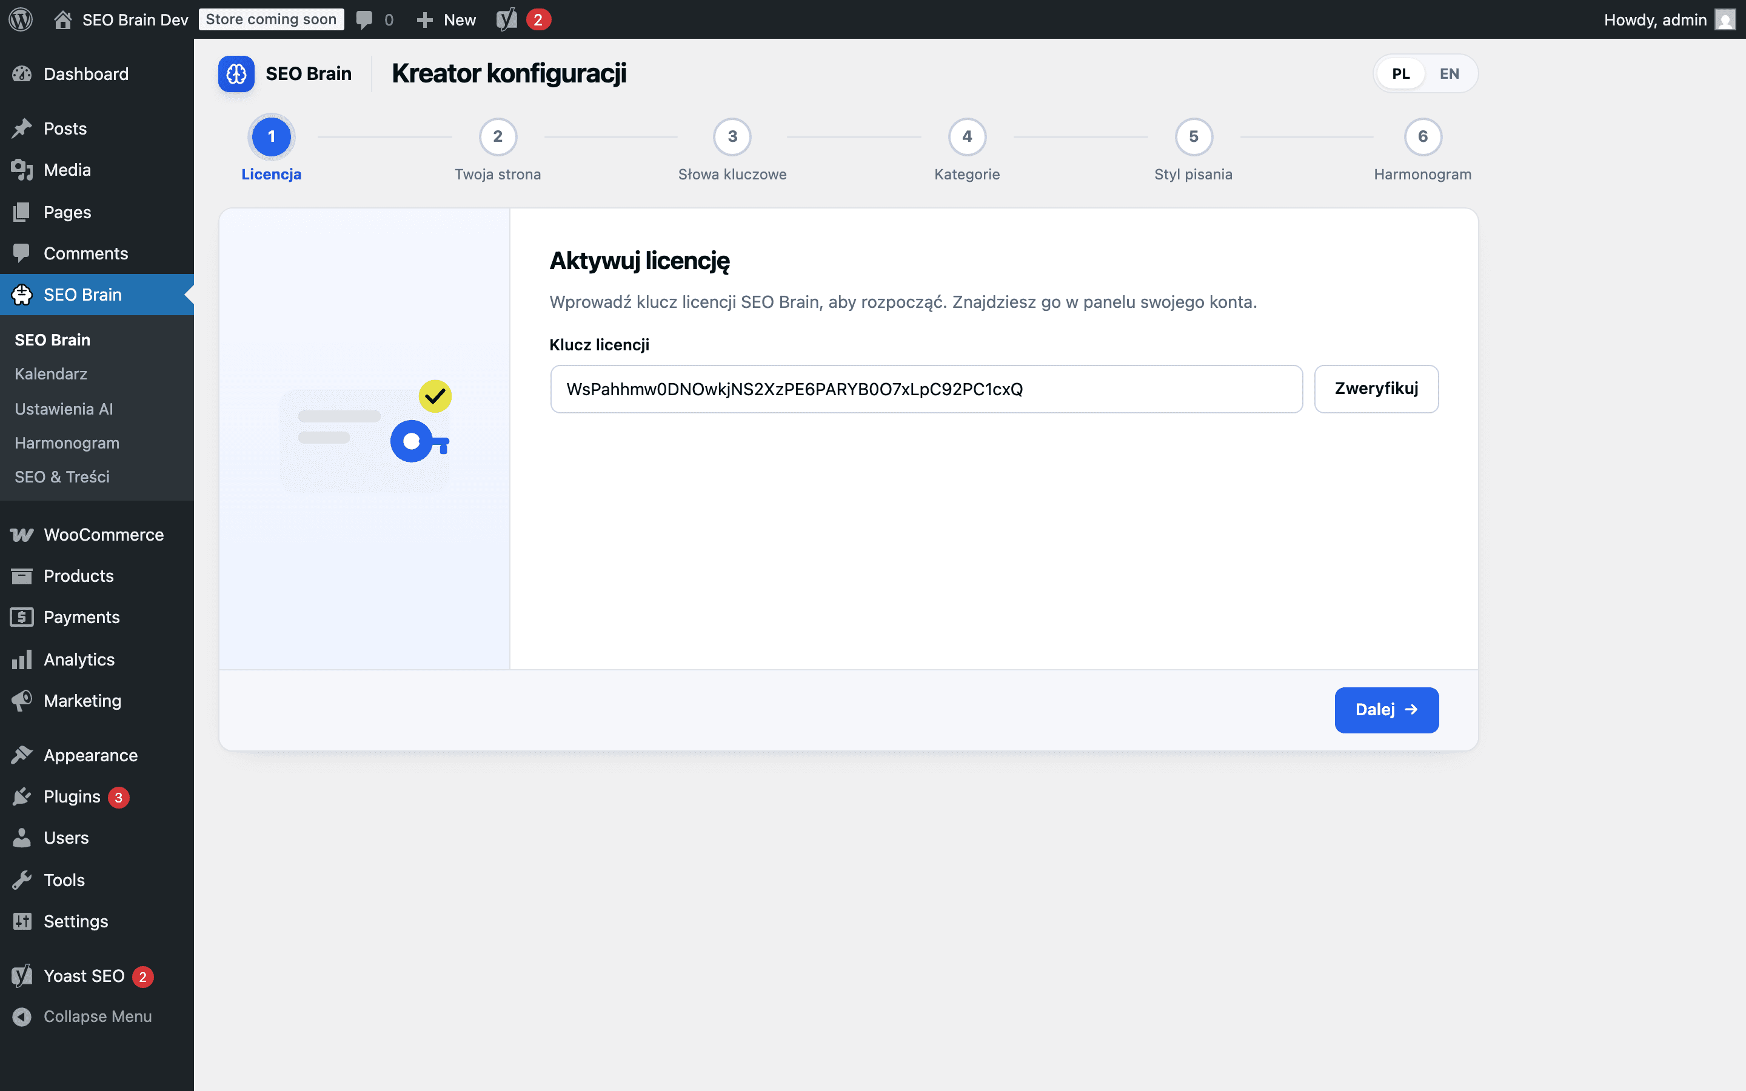Screen dimensions: 1746x1091
Task: Click the Pages icon in sidebar
Action: point(22,212)
